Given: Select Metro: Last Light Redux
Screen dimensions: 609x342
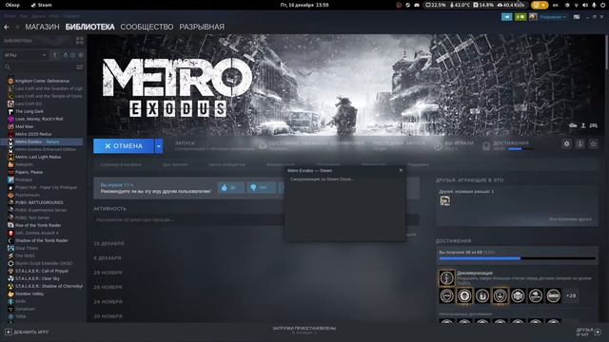Looking at the screenshot, I should click(38, 157).
